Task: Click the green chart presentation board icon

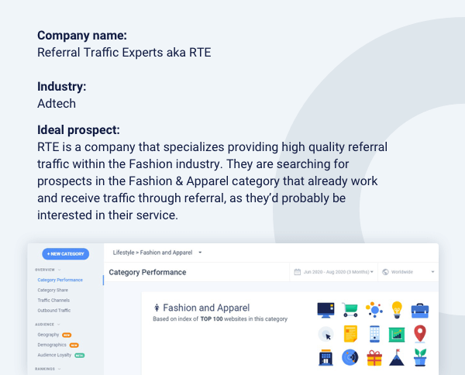Action: click(397, 334)
